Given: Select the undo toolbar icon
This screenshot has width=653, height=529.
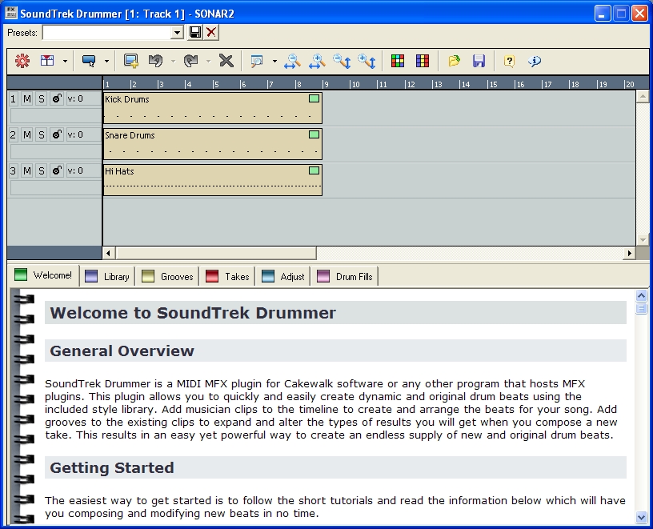Looking at the screenshot, I should (156, 61).
